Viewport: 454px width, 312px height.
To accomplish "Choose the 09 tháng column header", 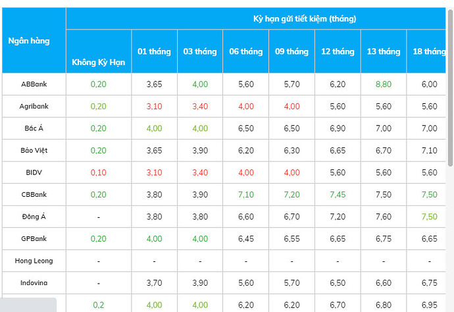I will pos(292,51).
